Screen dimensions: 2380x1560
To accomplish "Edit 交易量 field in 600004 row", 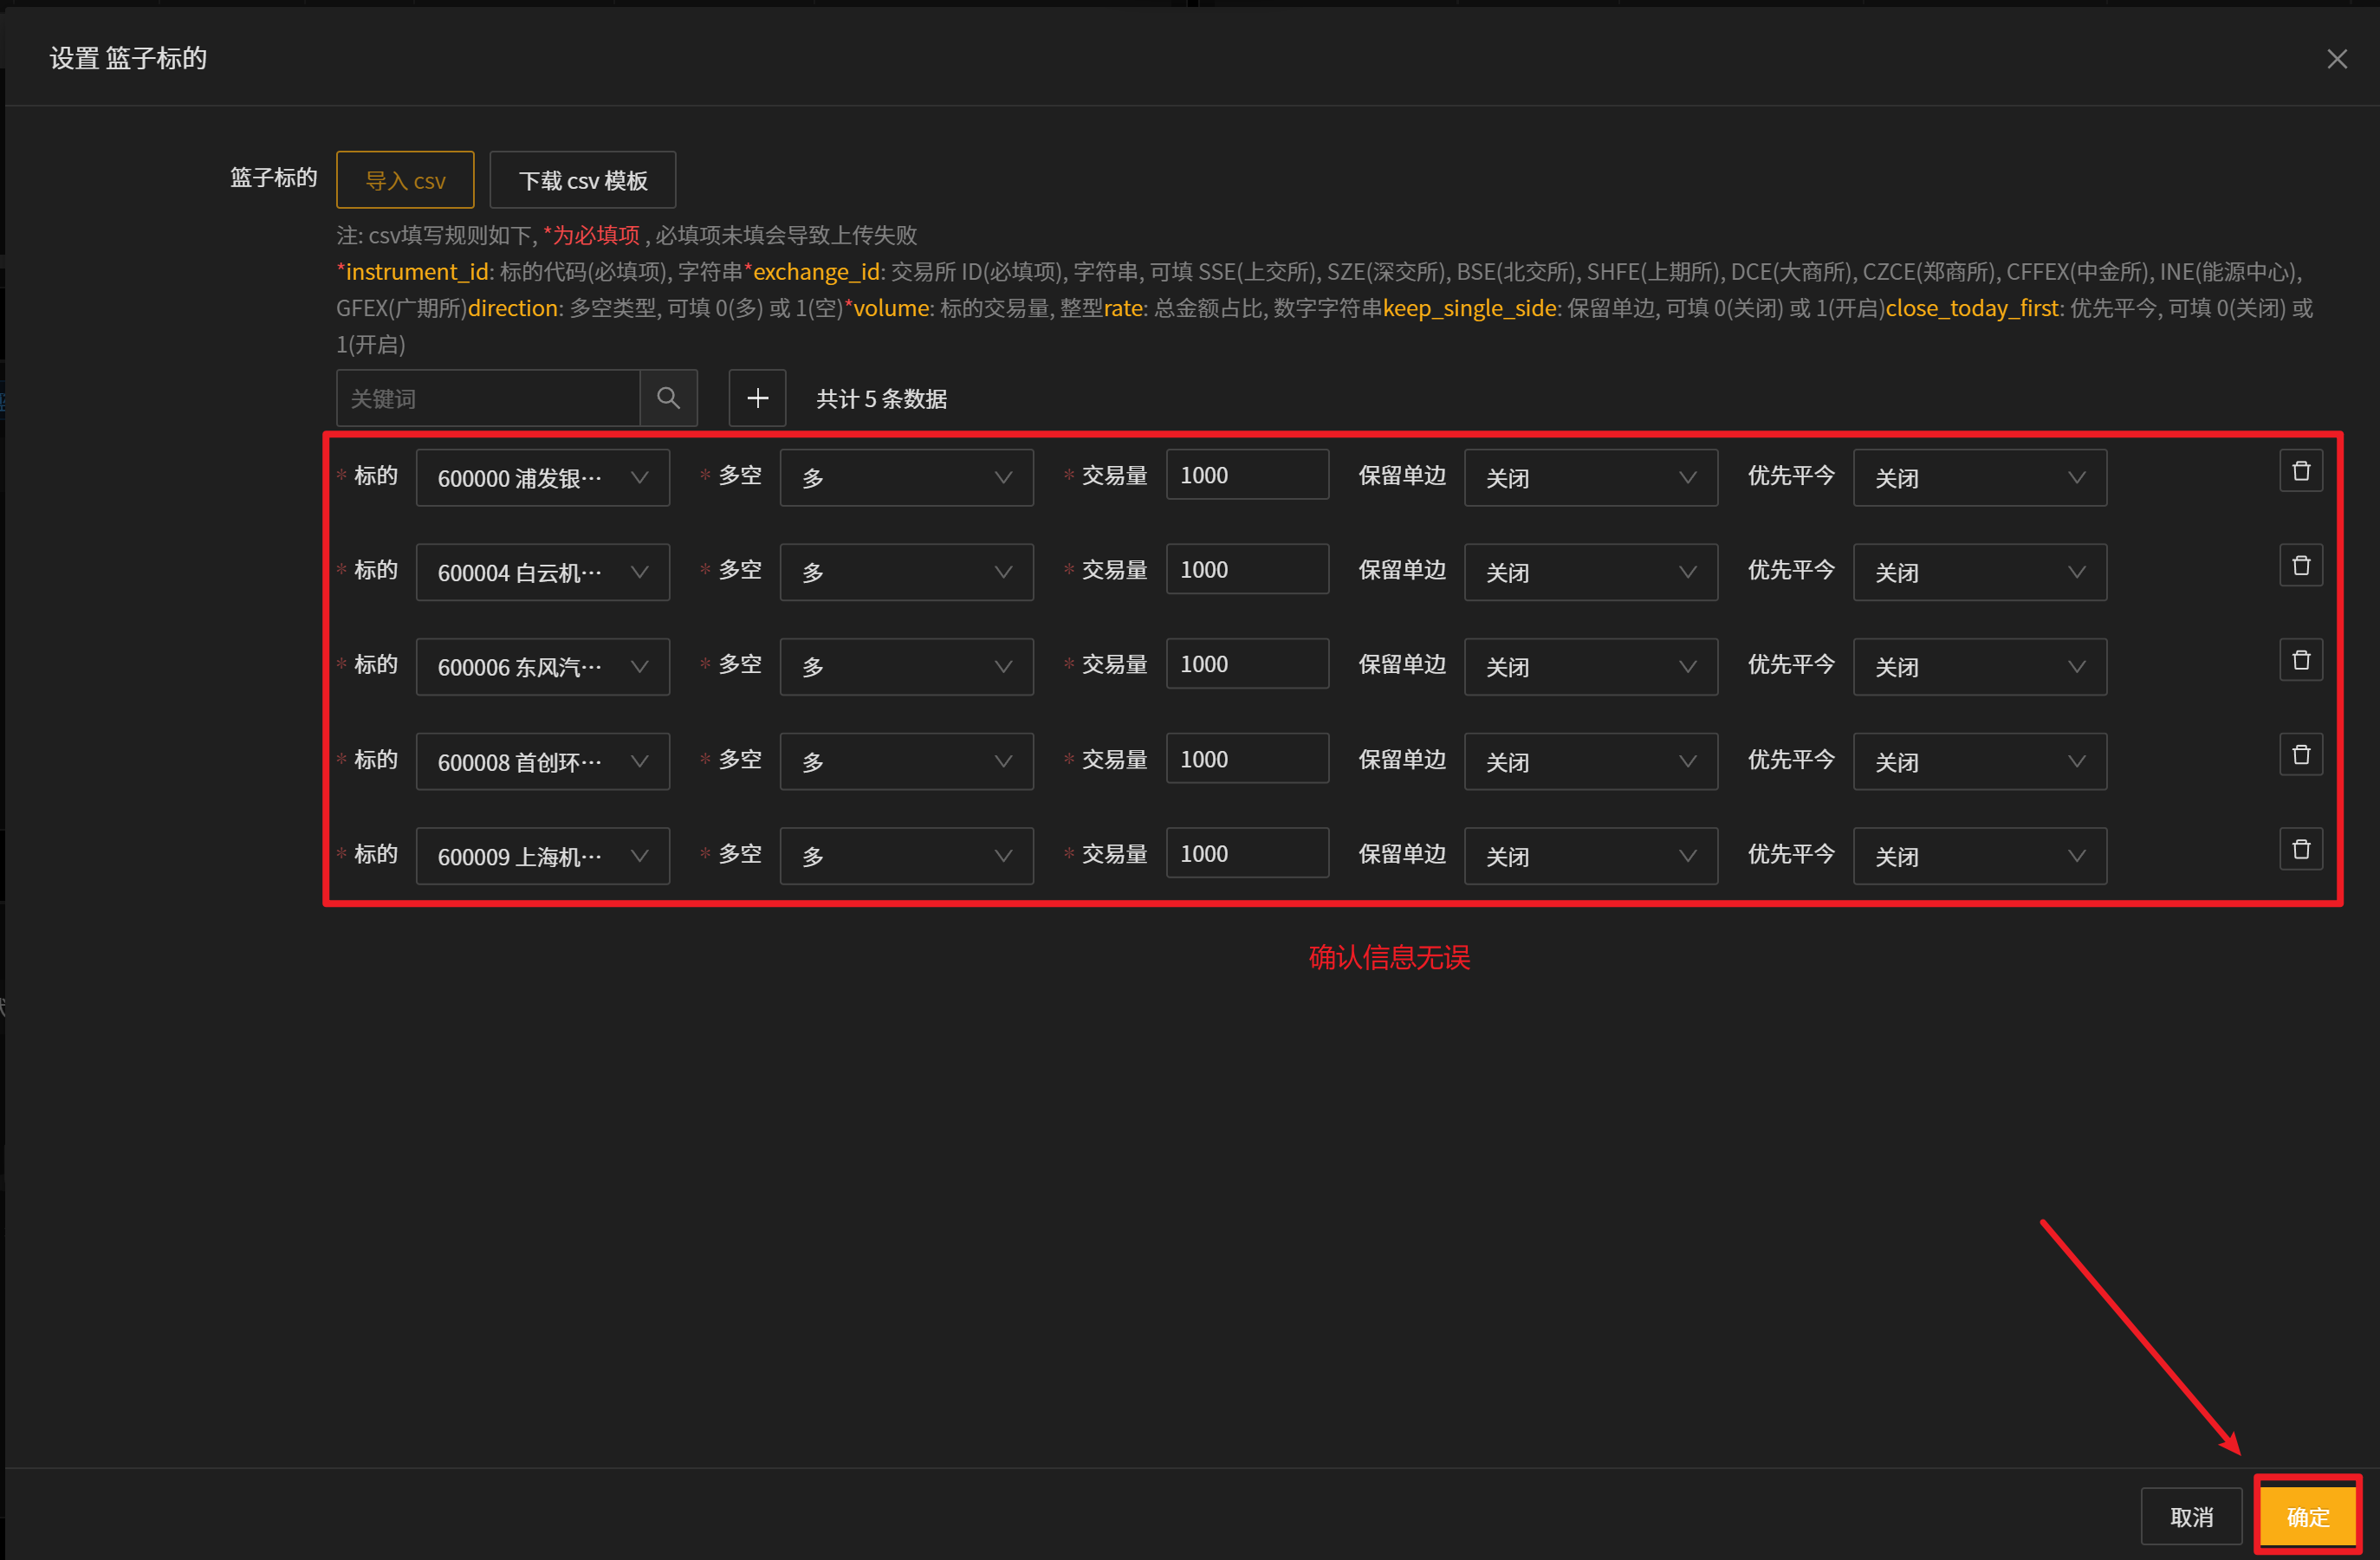I will click(x=1247, y=569).
